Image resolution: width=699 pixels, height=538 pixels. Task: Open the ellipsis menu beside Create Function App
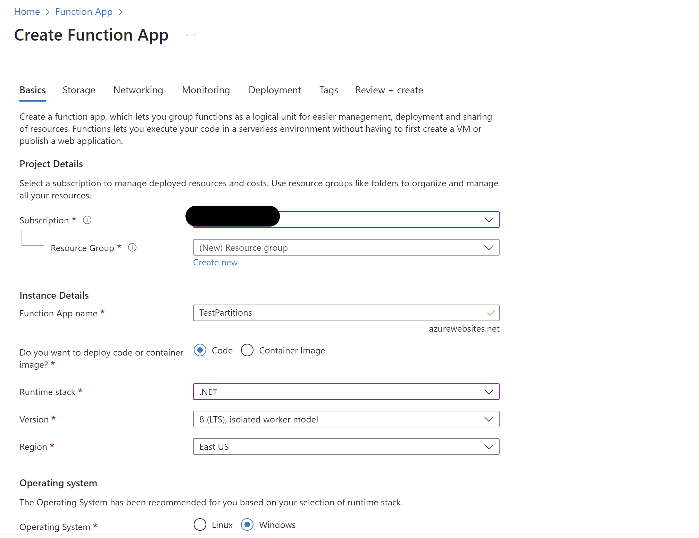point(191,35)
